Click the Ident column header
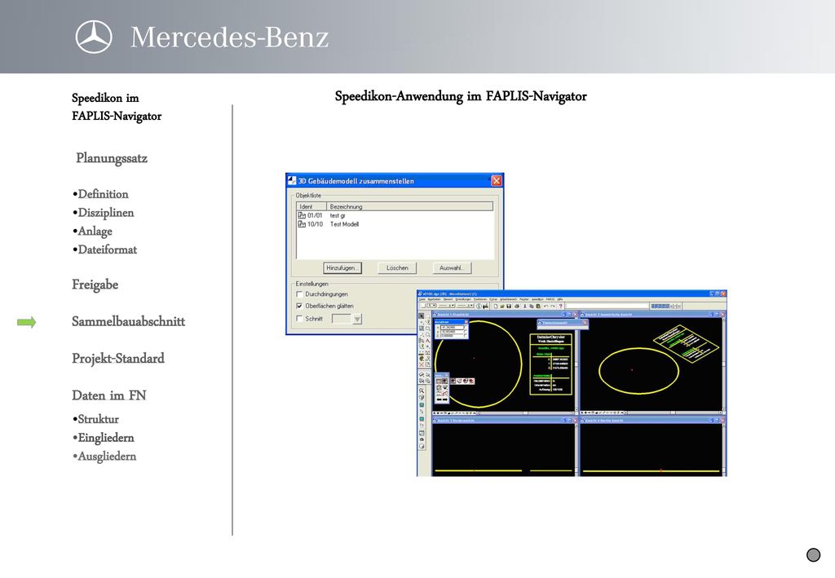The image size is (835, 578). [311, 206]
